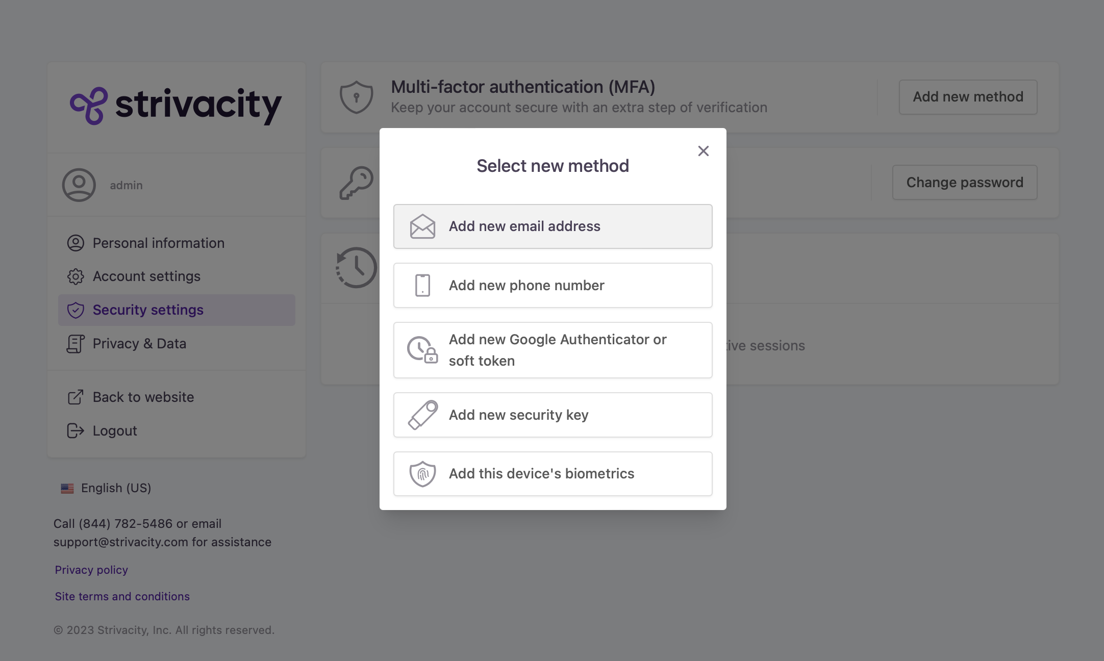Click the US flag language icon
Viewport: 1104px width, 661px height.
click(x=67, y=488)
